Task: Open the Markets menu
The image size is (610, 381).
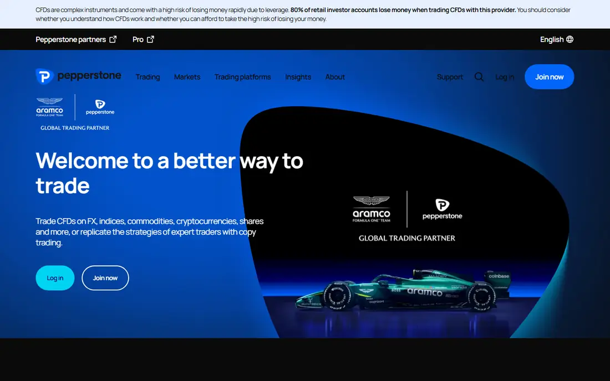Action: [x=187, y=77]
